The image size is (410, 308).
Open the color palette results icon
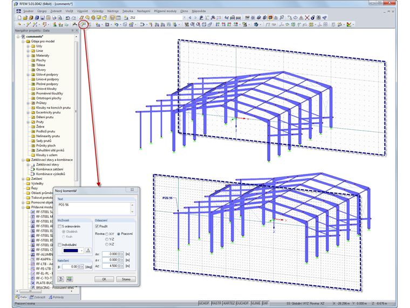click(x=349, y=24)
